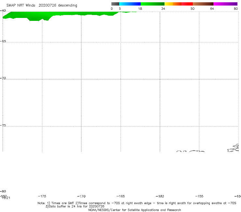Click the color bar label "5"

coord(120,9)
